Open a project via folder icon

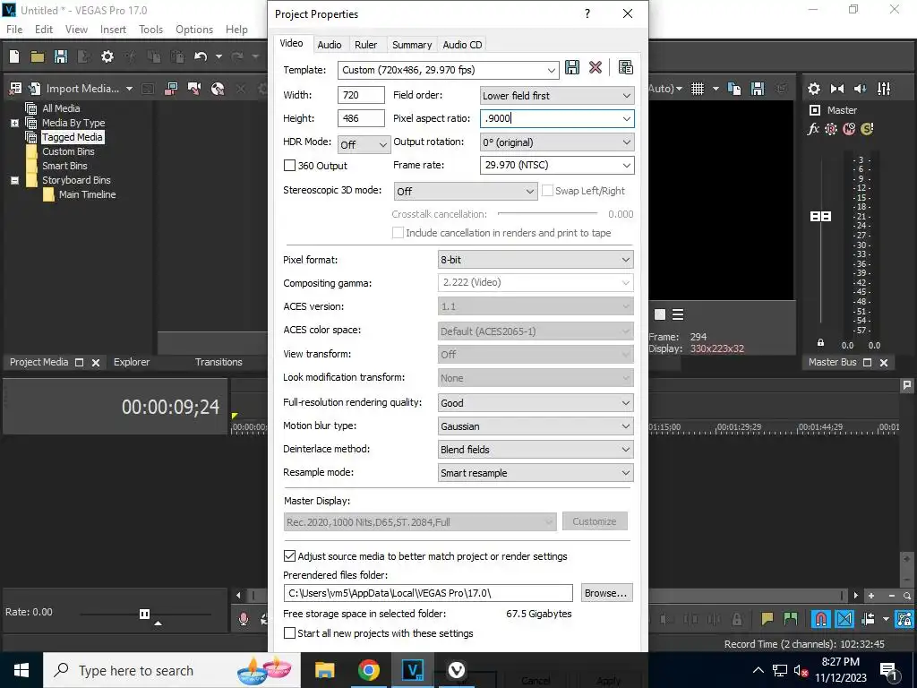(x=38, y=56)
